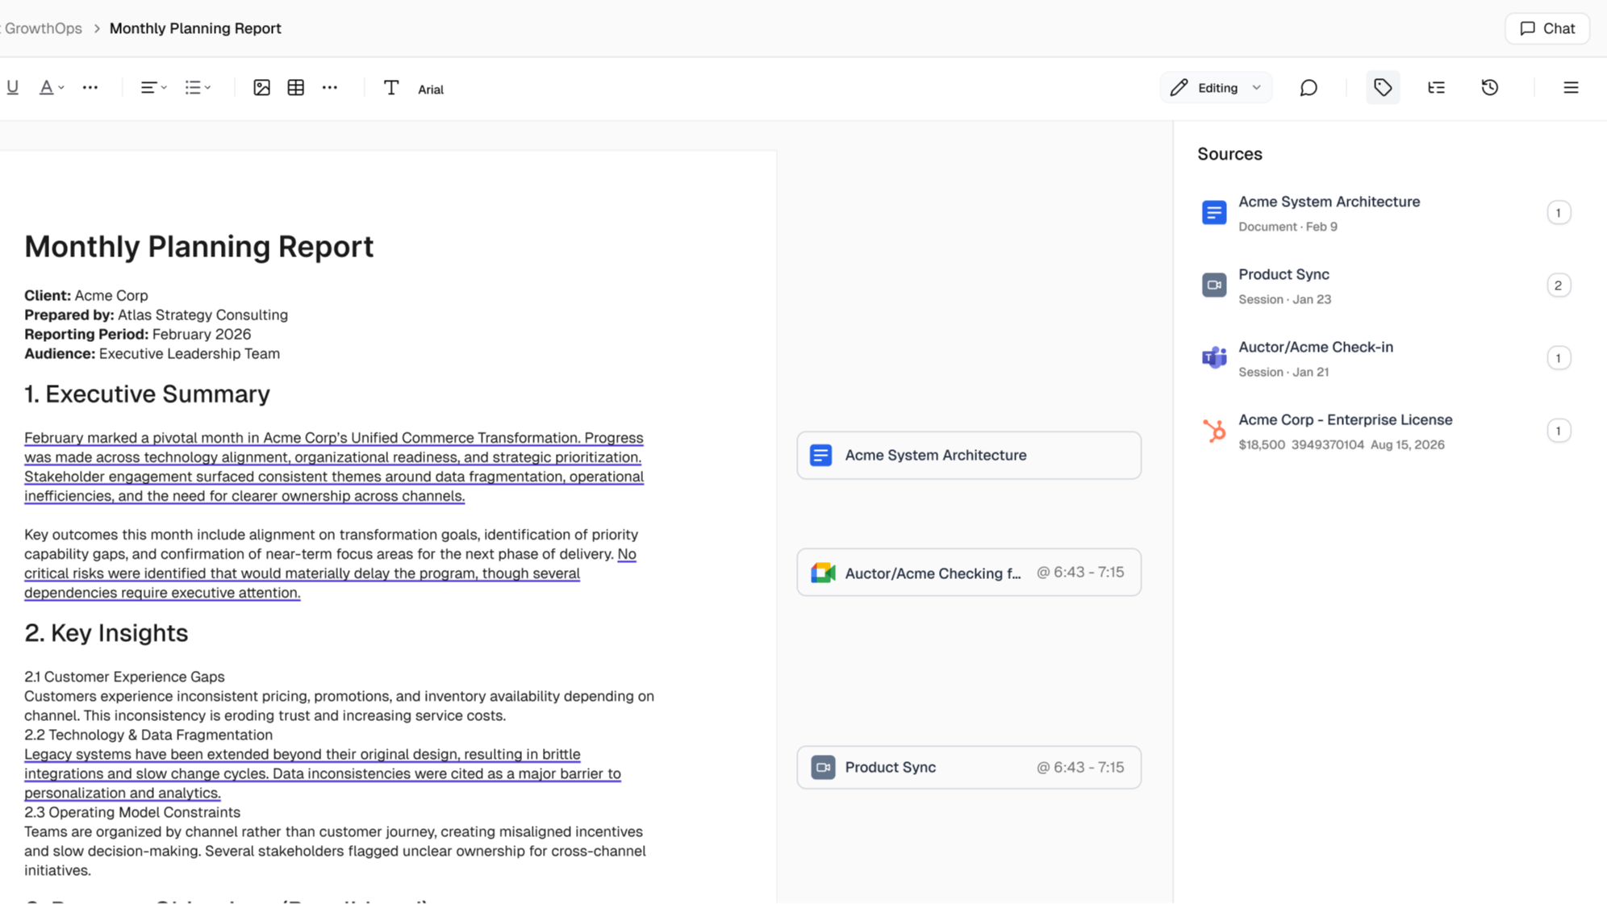This screenshot has width=1607, height=904.
Task: Click the HubSpot icon beside Enterprise License
Action: tap(1214, 431)
